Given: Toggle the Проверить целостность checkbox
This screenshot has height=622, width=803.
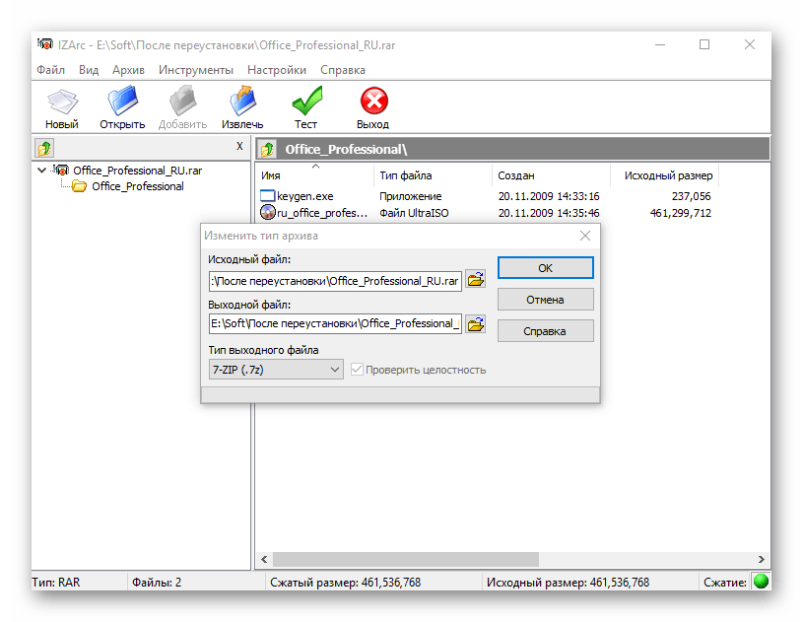Looking at the screenshot, I should tap(357, 370).
